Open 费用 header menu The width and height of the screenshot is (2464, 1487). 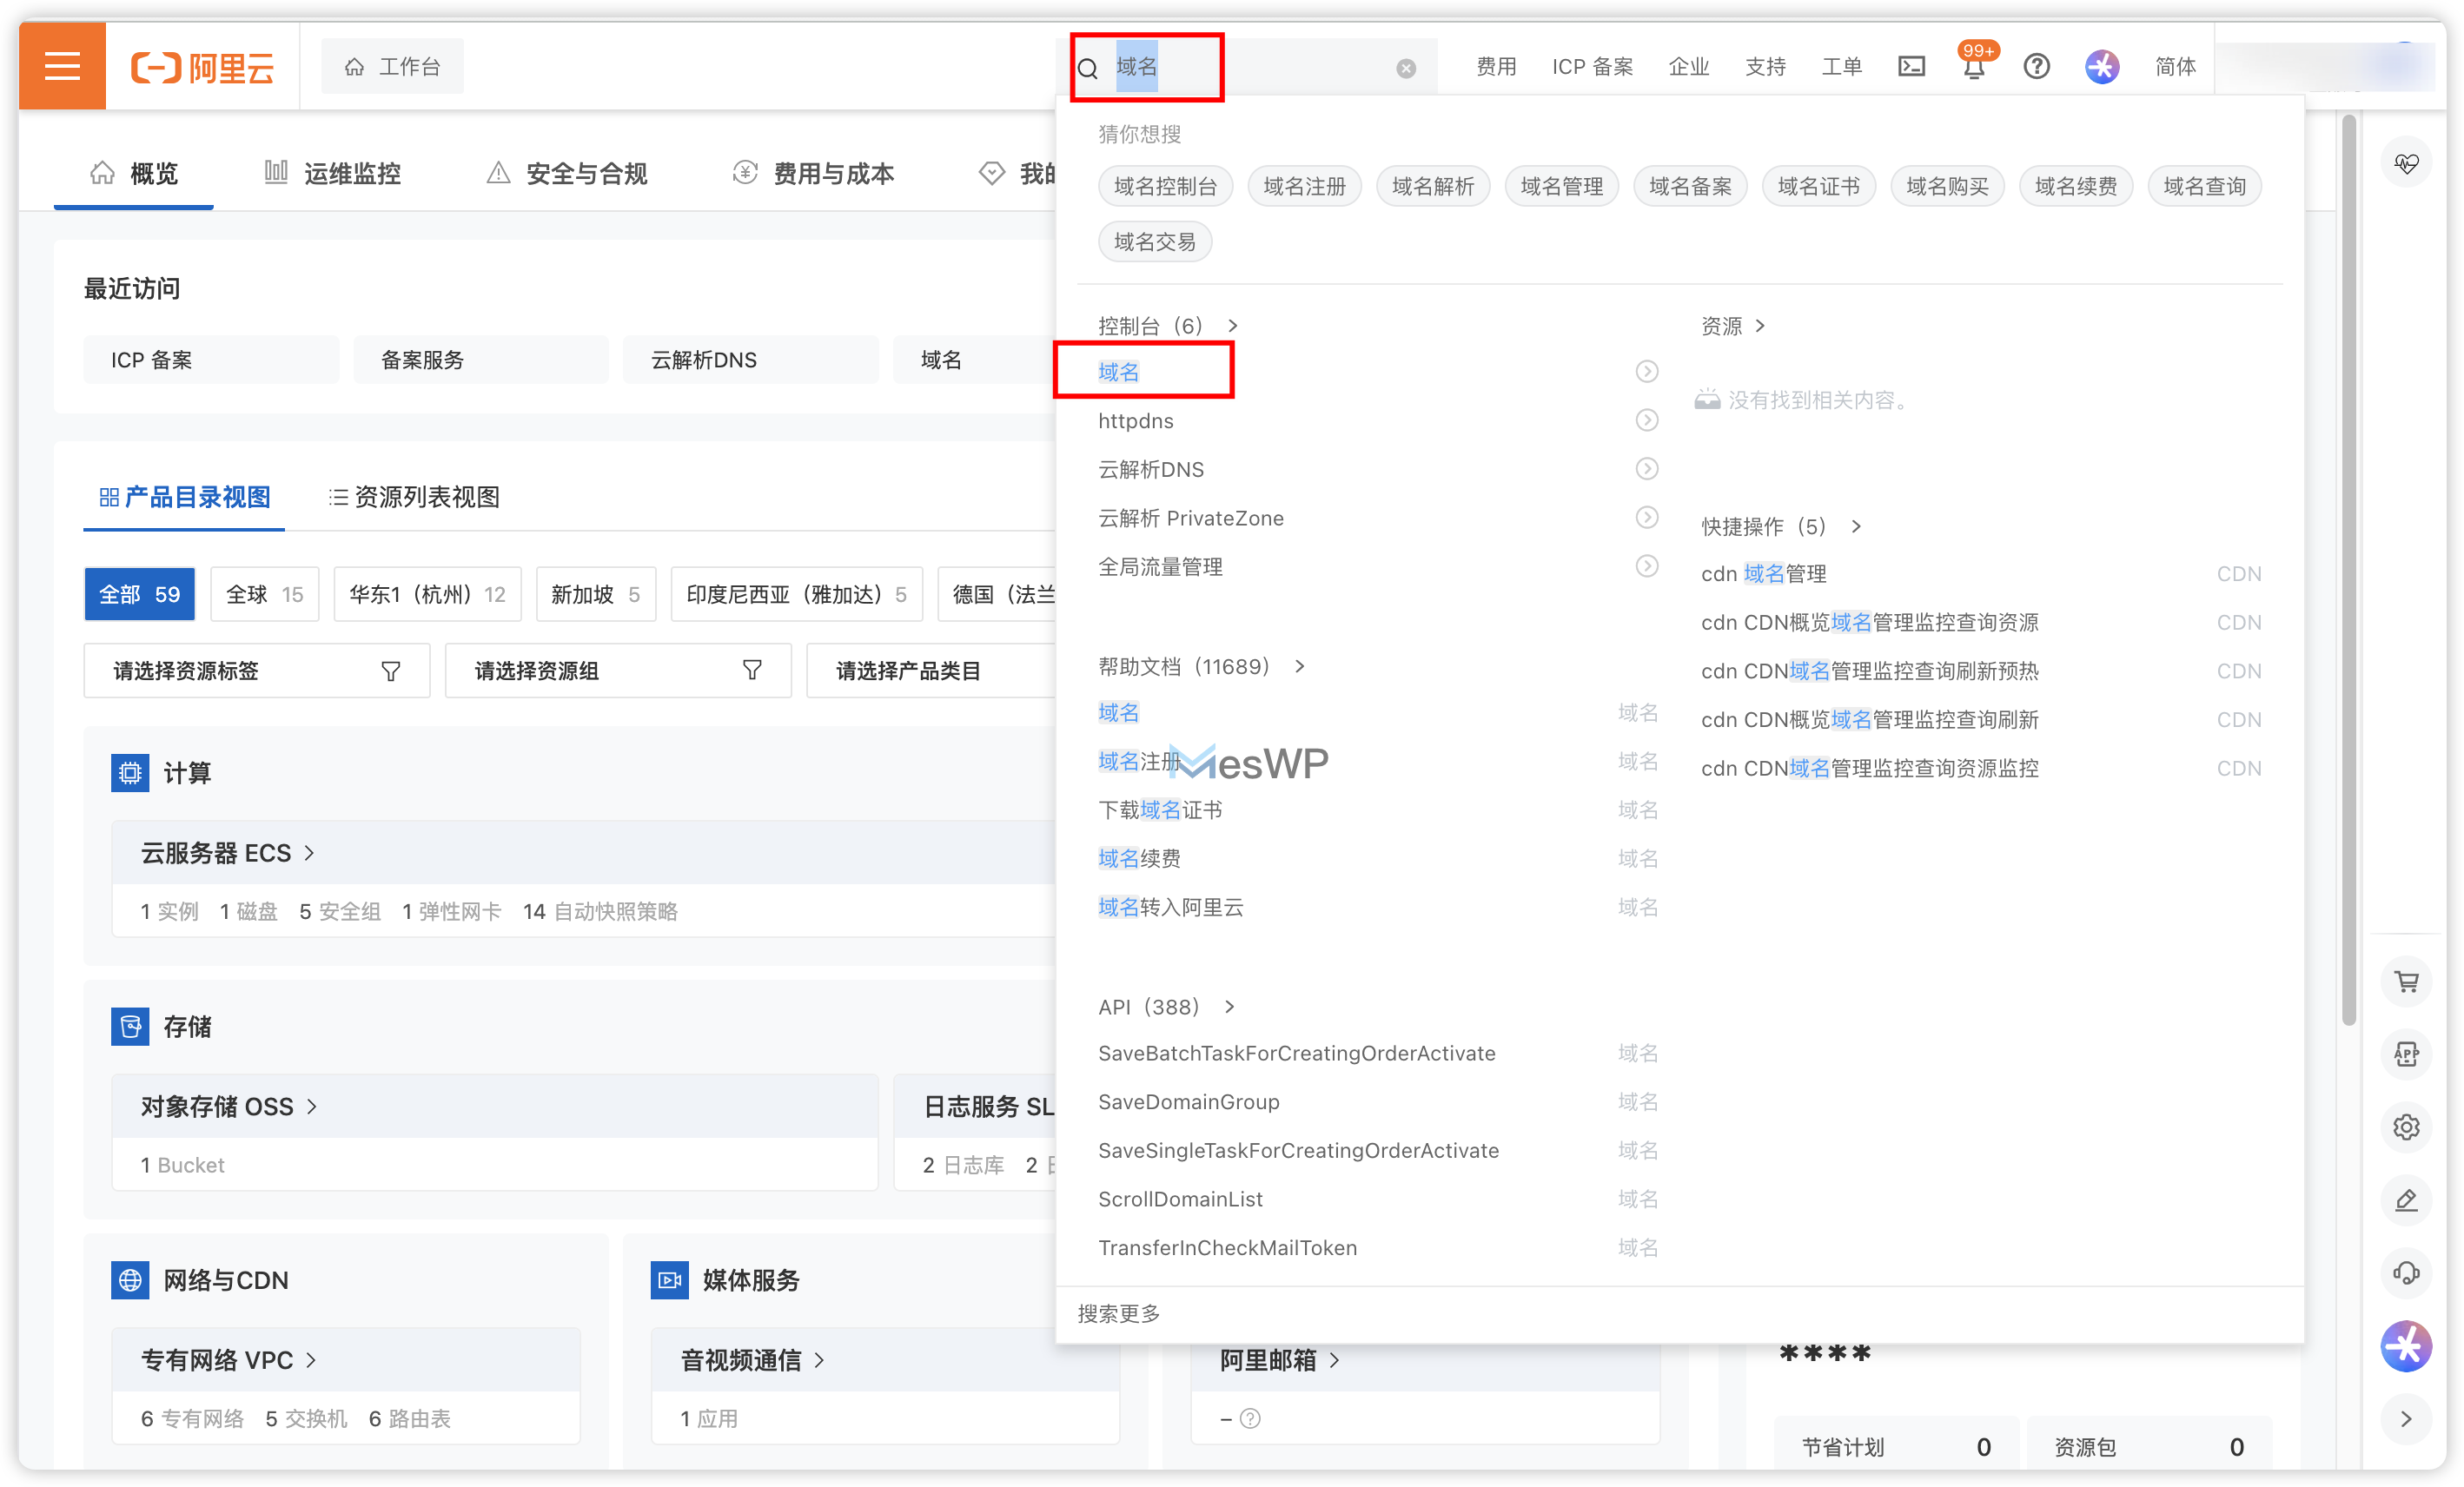(1496, 66)
